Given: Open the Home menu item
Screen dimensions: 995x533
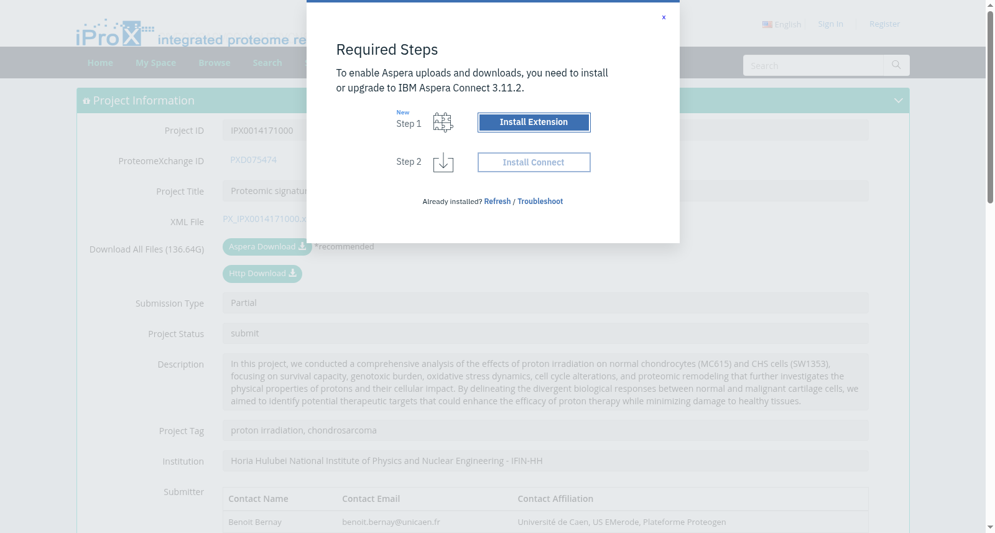Looking at the screenshot, I should pos(100,63).
